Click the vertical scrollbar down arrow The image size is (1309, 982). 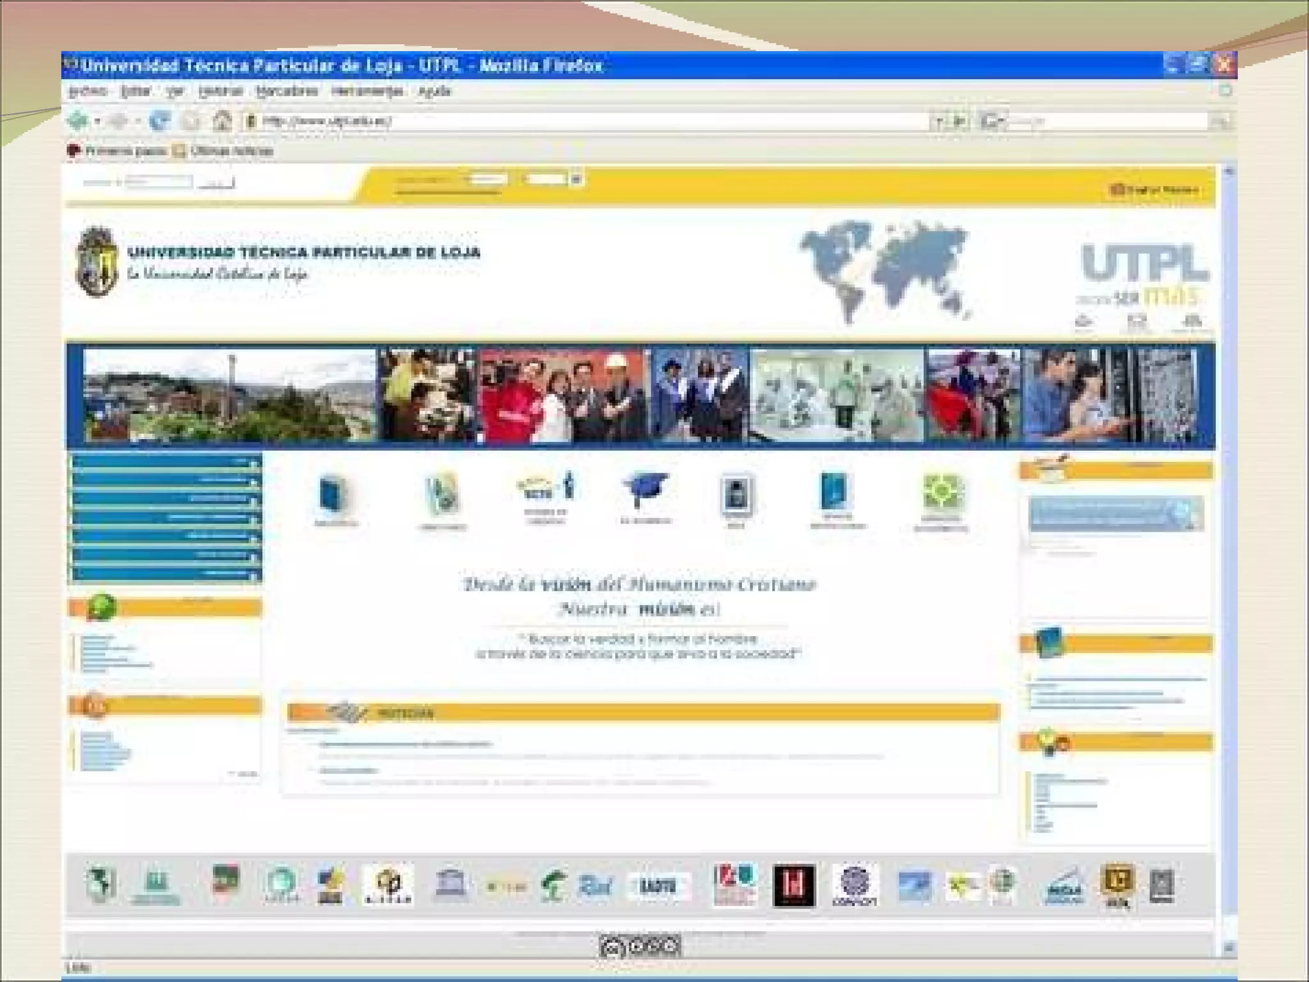click(1228, 948)
